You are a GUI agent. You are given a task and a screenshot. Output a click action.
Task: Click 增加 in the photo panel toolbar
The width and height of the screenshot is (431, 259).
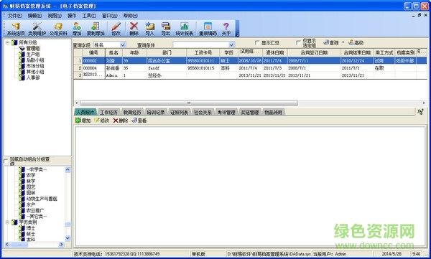[83, 121]
